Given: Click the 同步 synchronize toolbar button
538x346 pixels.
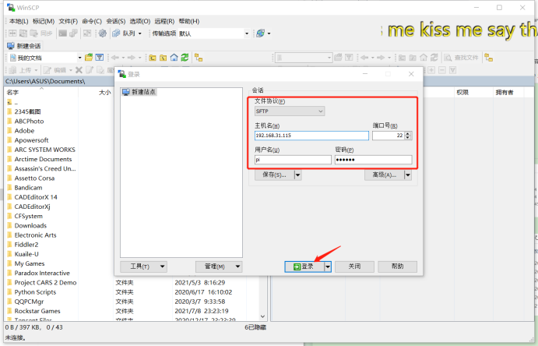Looking at the screenshot, I should point(41,34).
